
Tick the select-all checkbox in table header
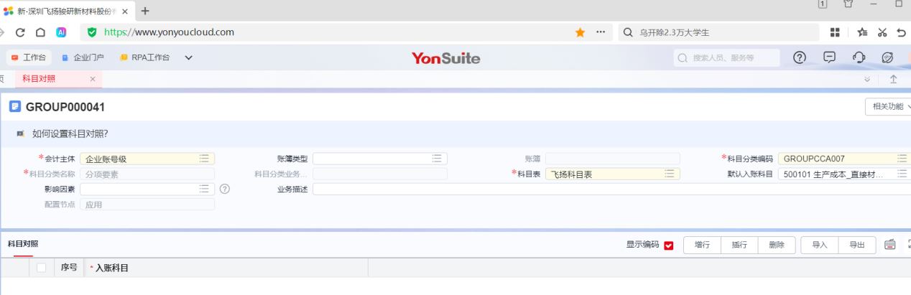[41, 268]
